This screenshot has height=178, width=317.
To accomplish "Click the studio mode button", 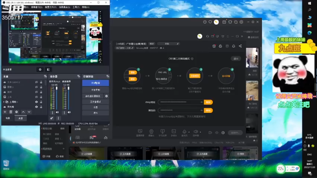I will (95, 102).
